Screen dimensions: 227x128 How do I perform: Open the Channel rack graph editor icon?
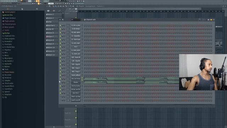click(x=209, y=20)
